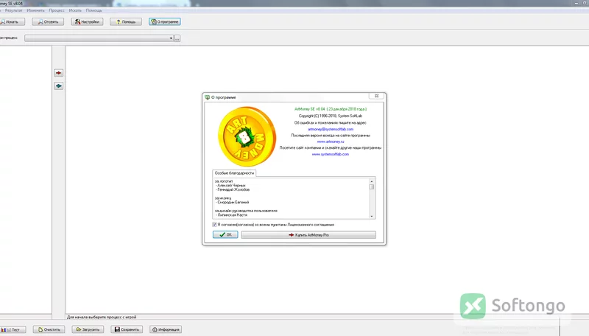Minimize the main ArtMoney window

pos(576,3)
